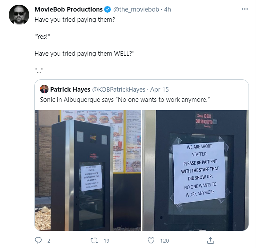Click the reply count 2
This screenshot has height=248, width=257.
[49, 241]
